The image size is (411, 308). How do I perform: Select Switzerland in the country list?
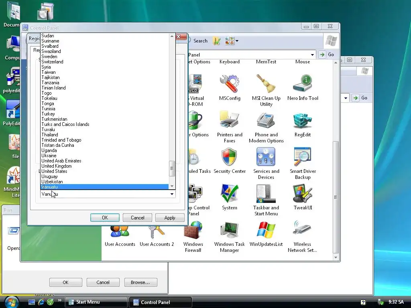[x=104, y=62]
